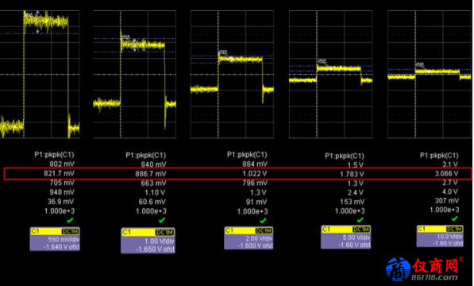This screenshot has height=286, width=474.
Task: Open the C1 1.00 V/div channel descriptor
Action: (x=148, y=241)
